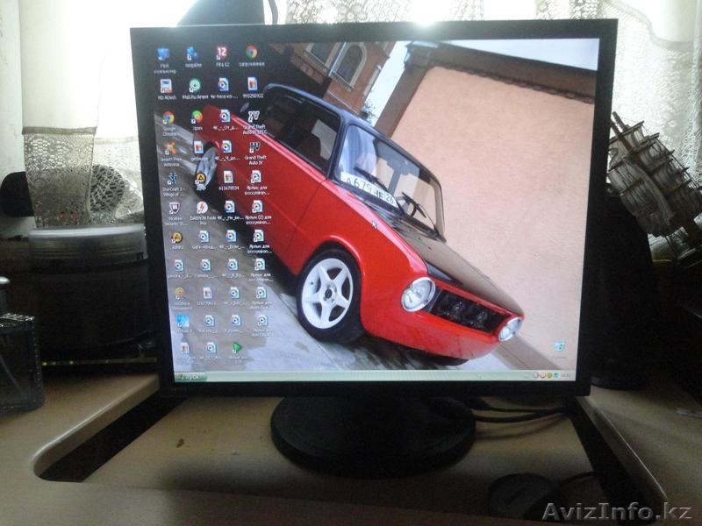Viewport: 702px width, 526px height.
Task: Launch the FIFA 12 shortcut
Action: pos(221,54)
